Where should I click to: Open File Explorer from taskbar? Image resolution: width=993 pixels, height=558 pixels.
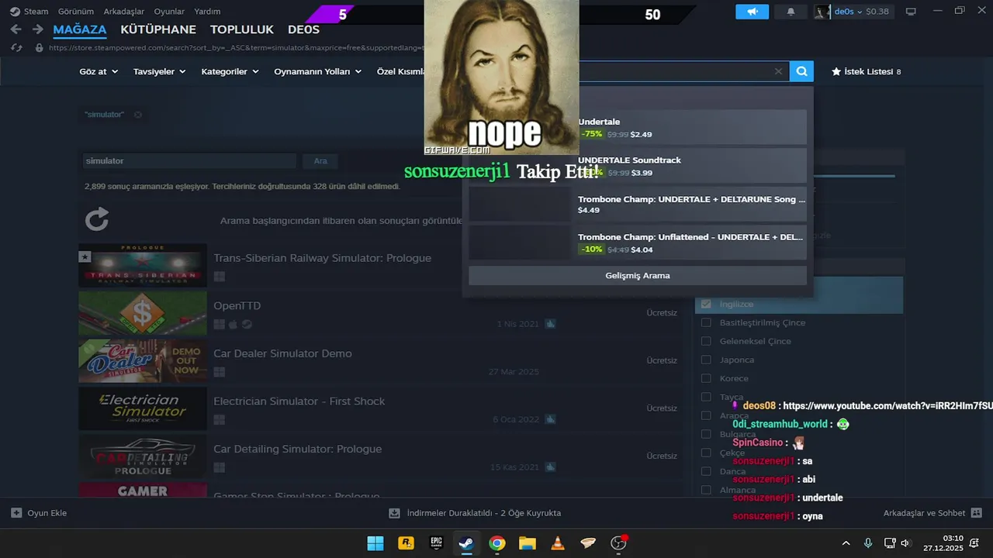point(528,543)
